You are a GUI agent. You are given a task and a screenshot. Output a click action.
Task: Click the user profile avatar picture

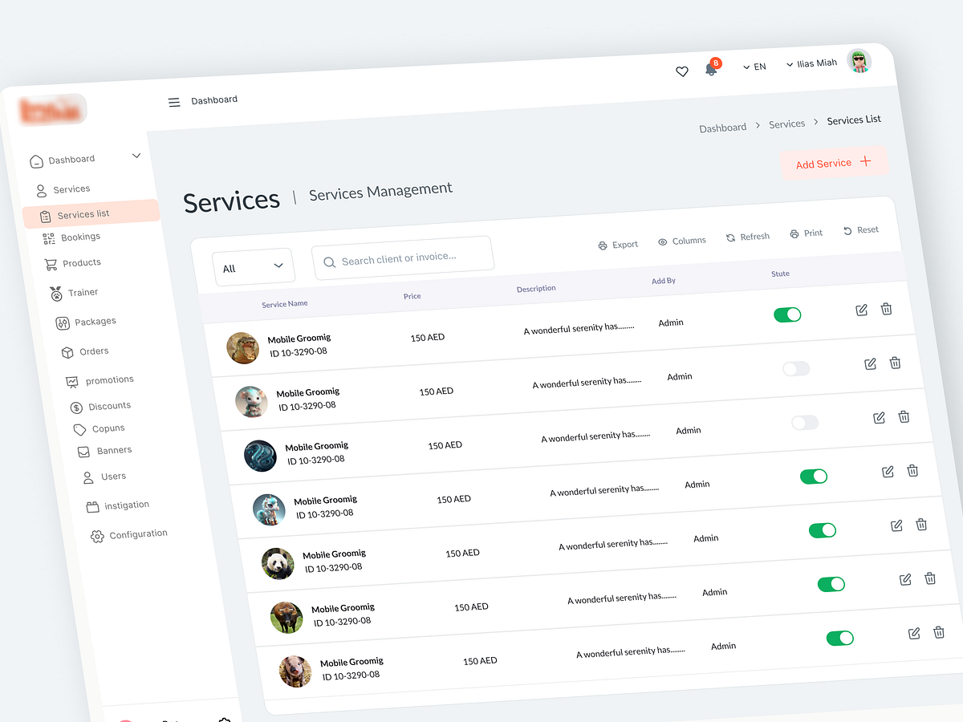(859, 61)
